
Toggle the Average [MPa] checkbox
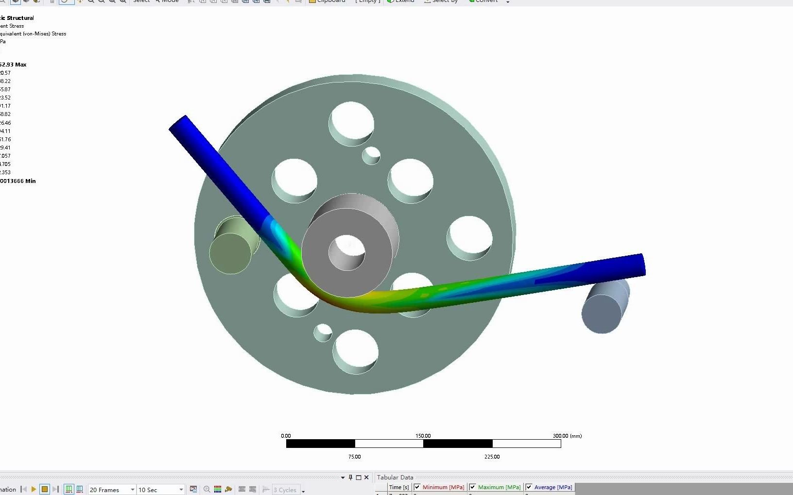pyautogui.click(x=529, y=487)
